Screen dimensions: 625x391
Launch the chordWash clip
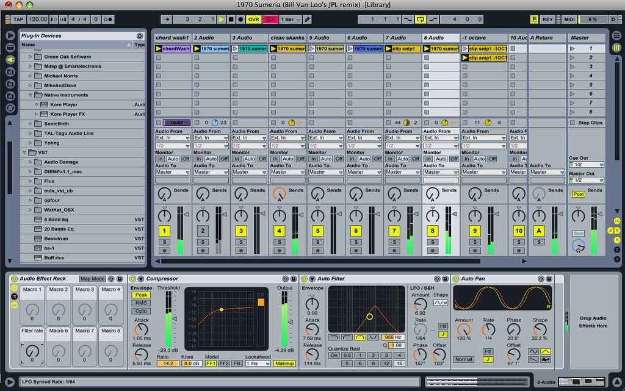159,49
